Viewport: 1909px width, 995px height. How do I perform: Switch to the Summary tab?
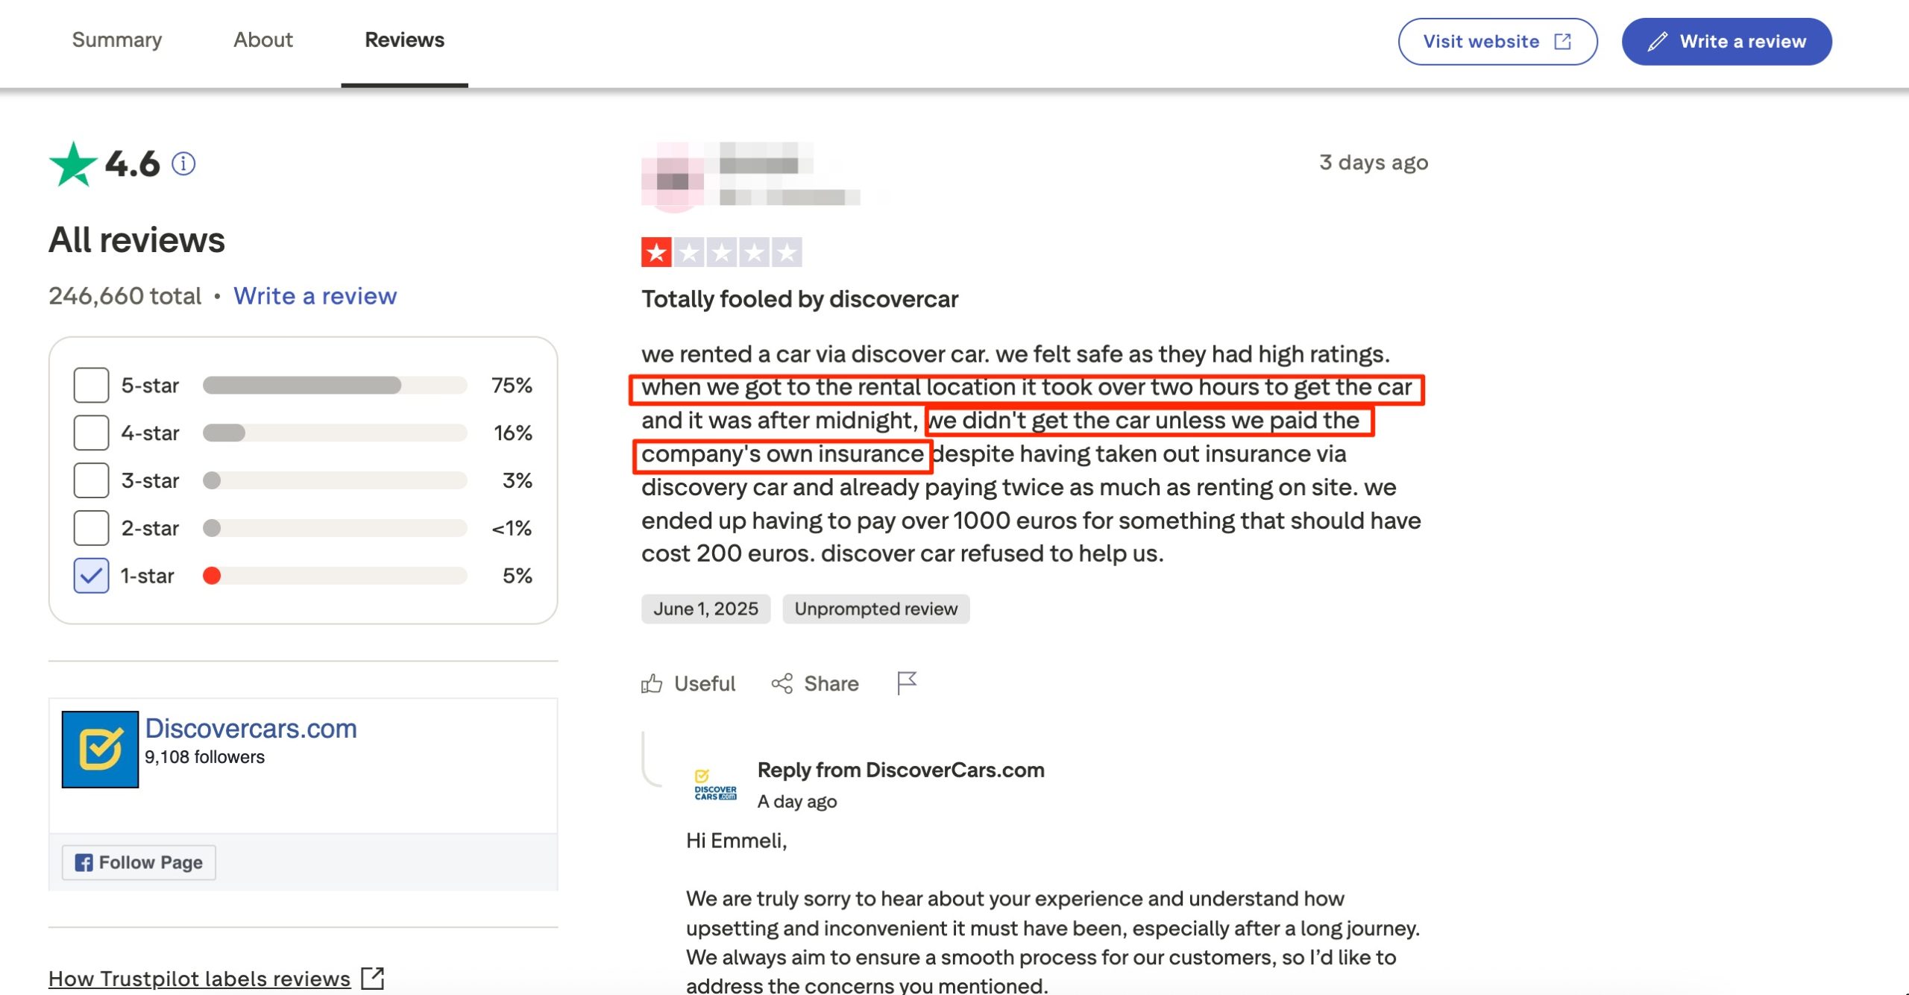point(116,40)
